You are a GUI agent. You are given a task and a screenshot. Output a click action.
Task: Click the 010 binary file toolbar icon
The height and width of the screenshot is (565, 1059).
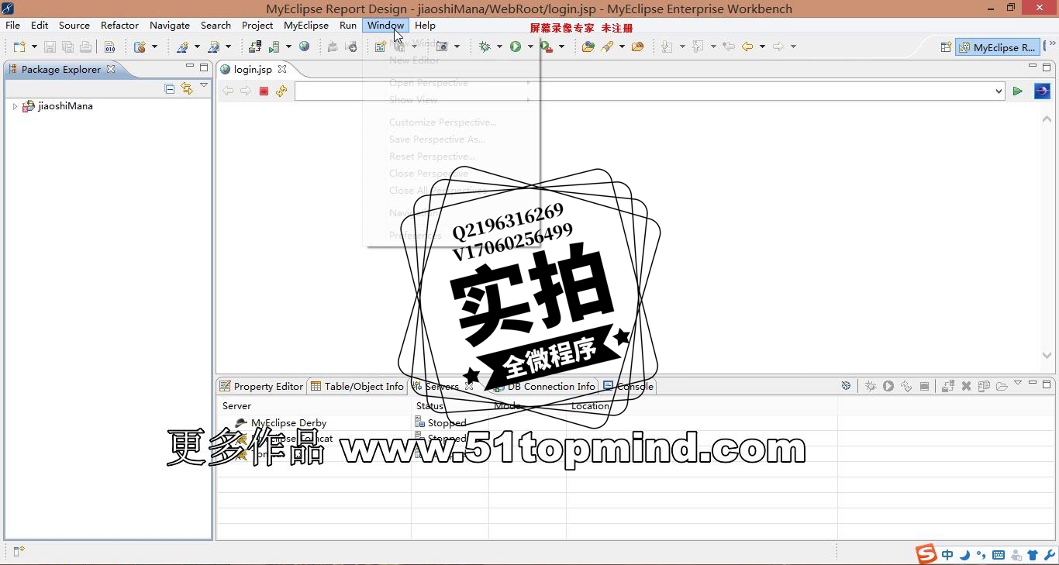(109, 47)
